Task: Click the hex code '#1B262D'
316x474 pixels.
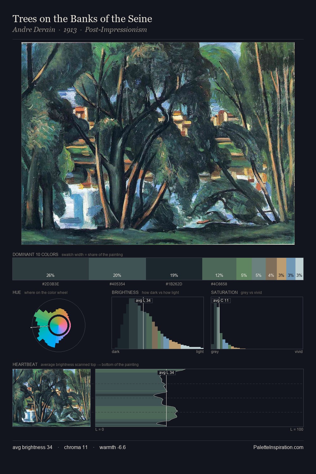Action: (x=174, y=284)
